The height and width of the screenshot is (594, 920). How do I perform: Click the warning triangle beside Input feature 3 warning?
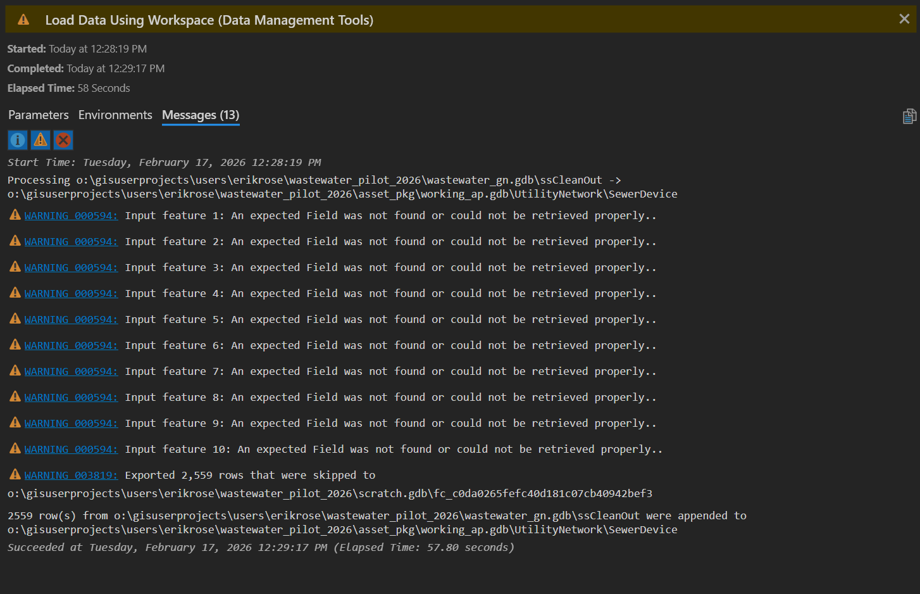[x=15, y=267]
